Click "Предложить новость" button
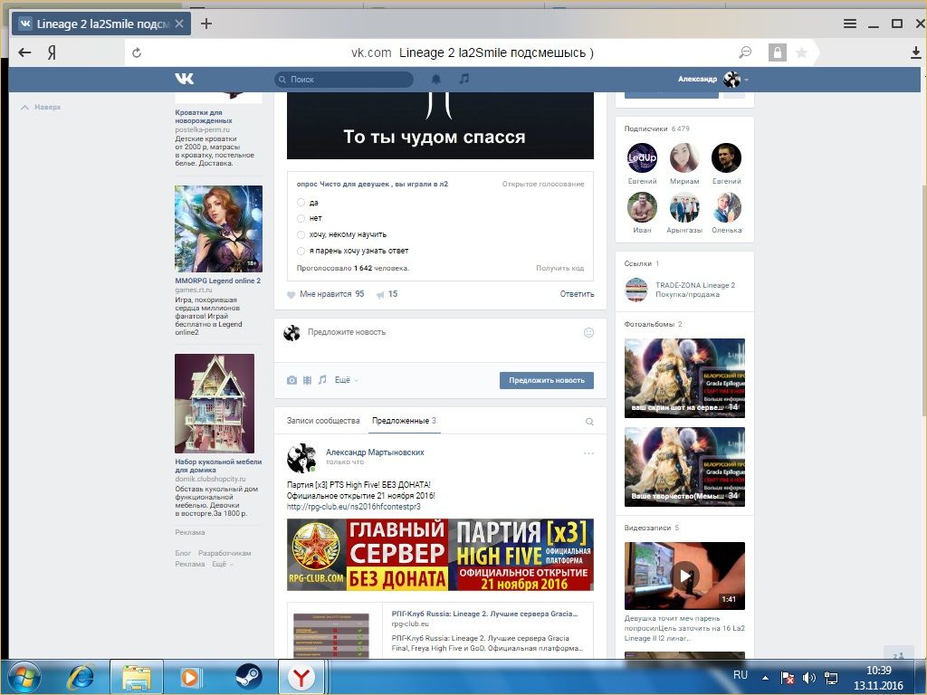 point(546,380)
